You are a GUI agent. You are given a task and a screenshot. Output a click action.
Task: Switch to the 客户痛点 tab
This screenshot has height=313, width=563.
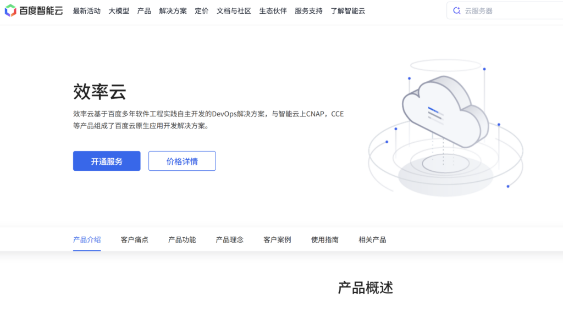134,239
